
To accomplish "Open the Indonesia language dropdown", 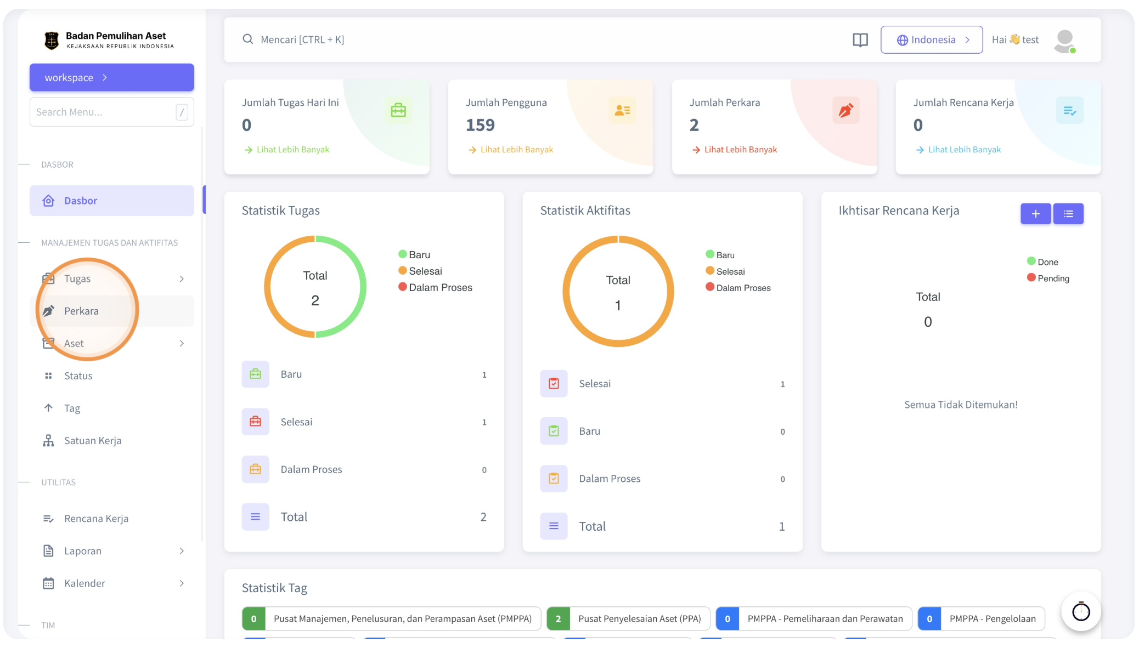I will coord(931,39).
